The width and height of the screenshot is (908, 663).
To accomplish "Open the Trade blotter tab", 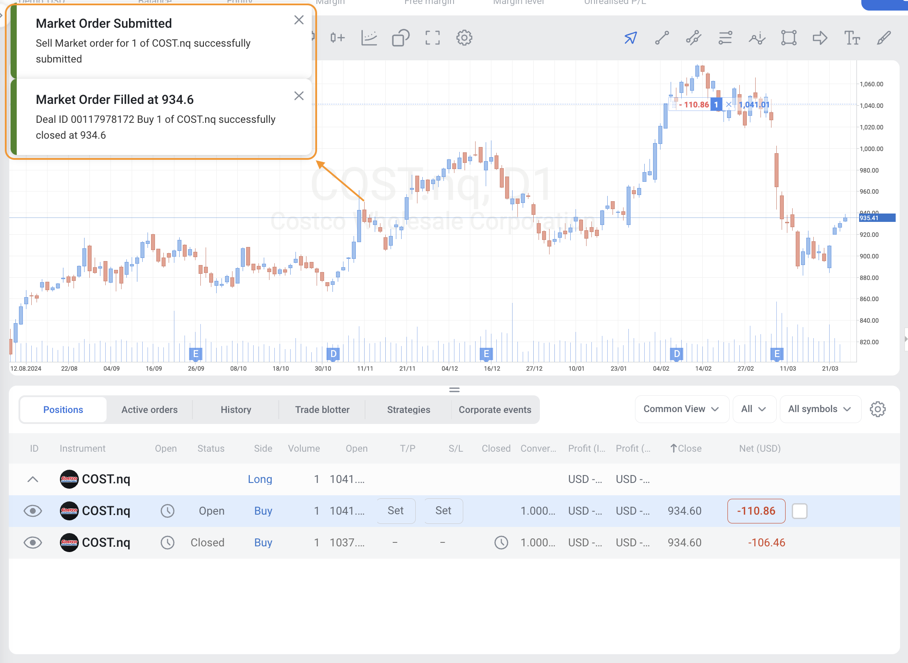I will click(x=322, y=410).
